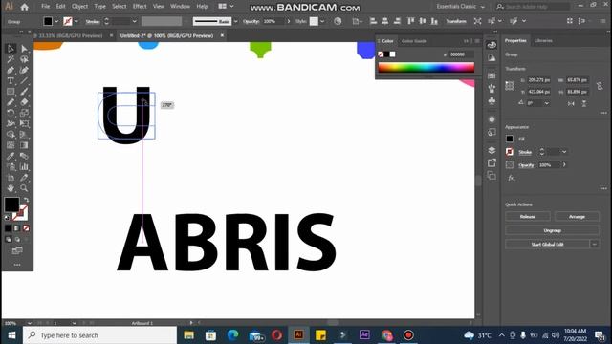Select reference point locator in Transform
This screenshot has width=612, height=344.
[x=510, y=86]
